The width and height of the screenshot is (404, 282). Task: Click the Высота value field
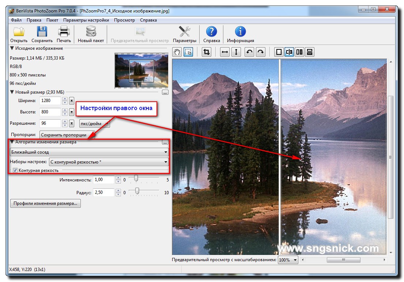50,112
